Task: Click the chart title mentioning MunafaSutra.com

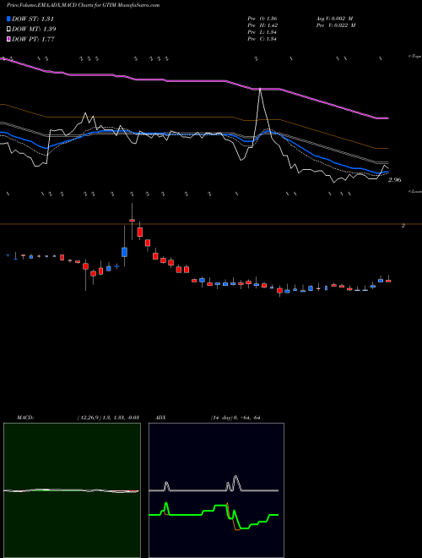Action: (x=84, y=5)
